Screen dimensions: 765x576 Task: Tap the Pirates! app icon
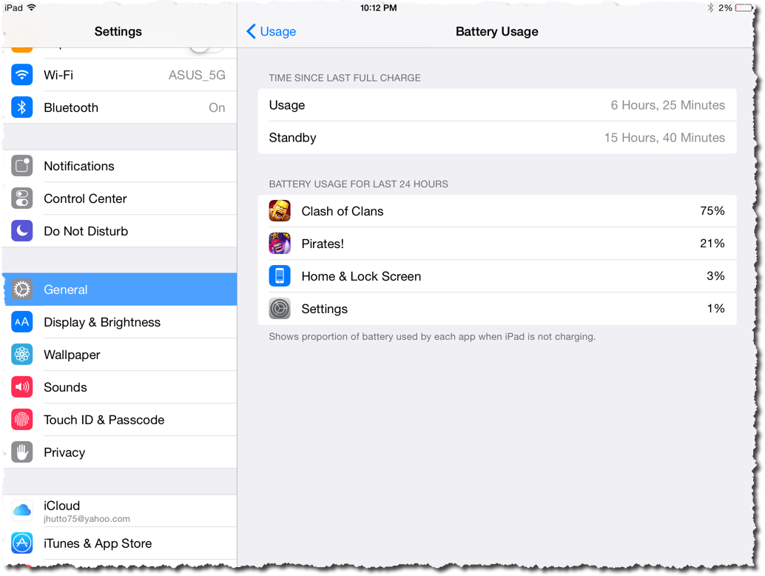[280, 244]
